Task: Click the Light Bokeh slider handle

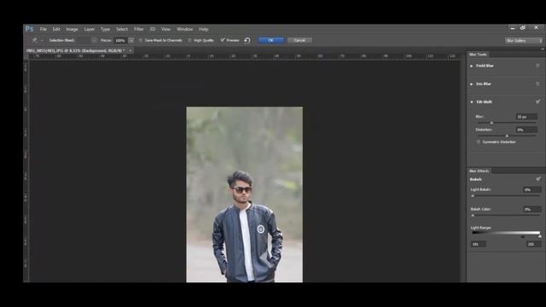Action: pyautogui.click(x=473, y=196)
